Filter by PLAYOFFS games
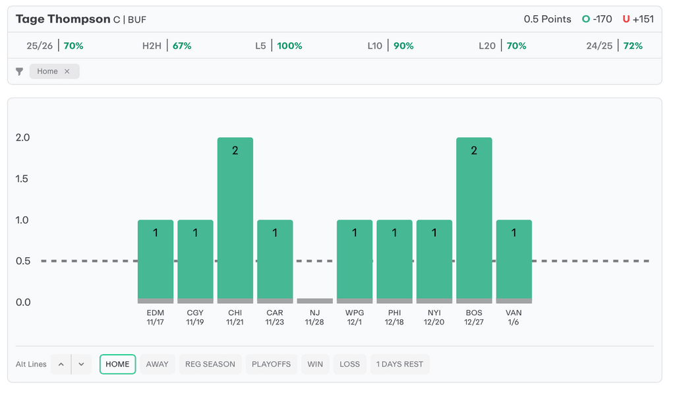 pyautogui.click(x=271, y=364)
